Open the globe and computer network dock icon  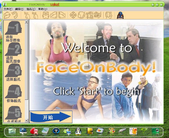pyautogui.click(x=67, y=131)
